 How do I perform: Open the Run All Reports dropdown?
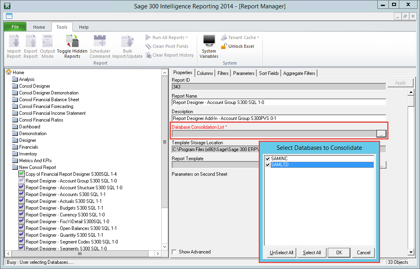166,37
